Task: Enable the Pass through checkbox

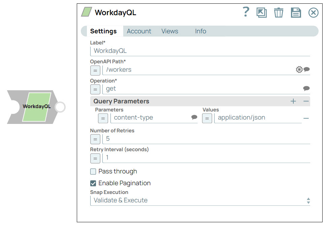Action: pyautogui.click(x=93, y=171)
